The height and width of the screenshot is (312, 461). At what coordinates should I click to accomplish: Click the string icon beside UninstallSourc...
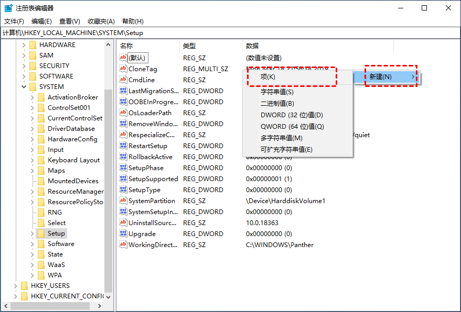pyautogui.click(x=123, y=222)
